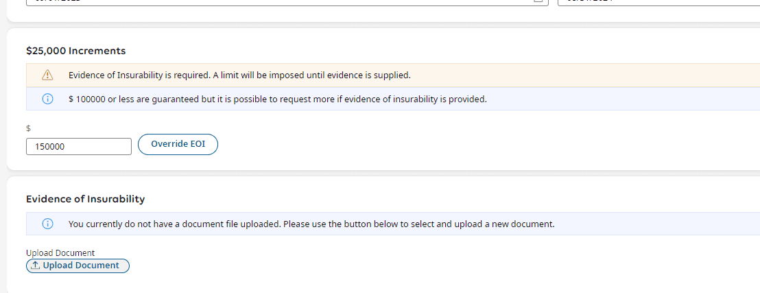The image size is (760, 293).
Task: Click the warning triangle icon in EOI alert
Action: tap(47, 75)
